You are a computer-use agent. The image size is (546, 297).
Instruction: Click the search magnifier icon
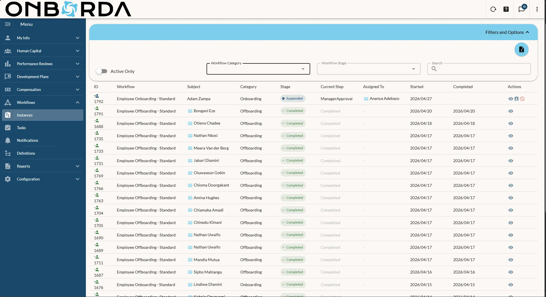click(x=434, y=69)
